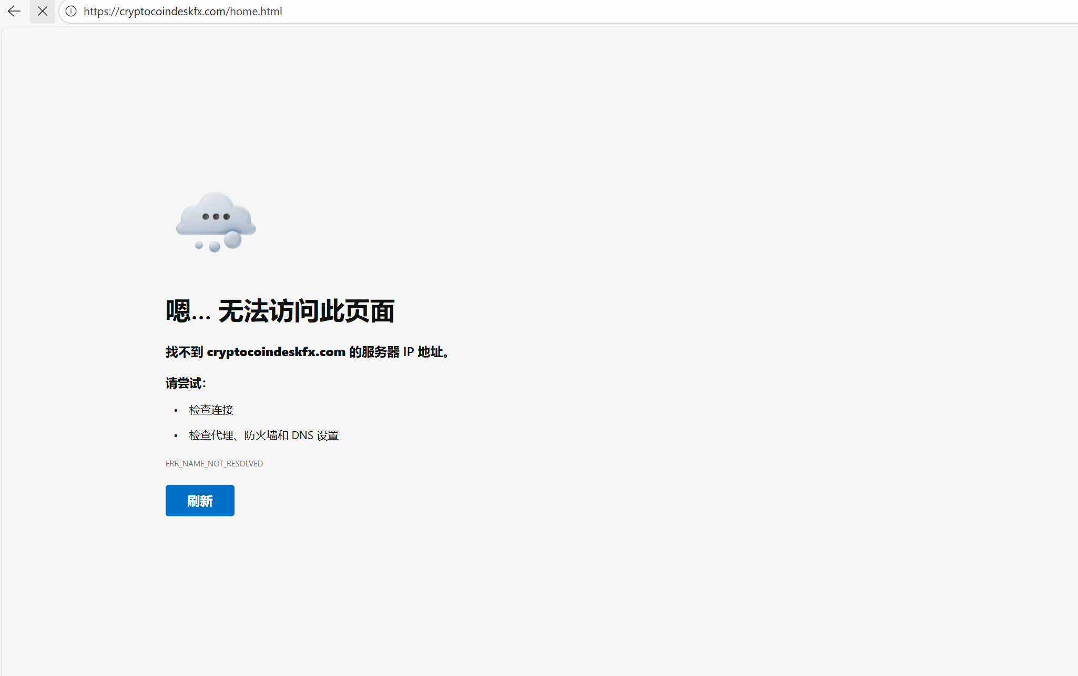Click the bullet before 检查连接
1078x676 pixels.
click(x=176, y=410)
